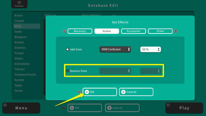
Task: Confirm Set Effects with OK button
Action: 100,92
